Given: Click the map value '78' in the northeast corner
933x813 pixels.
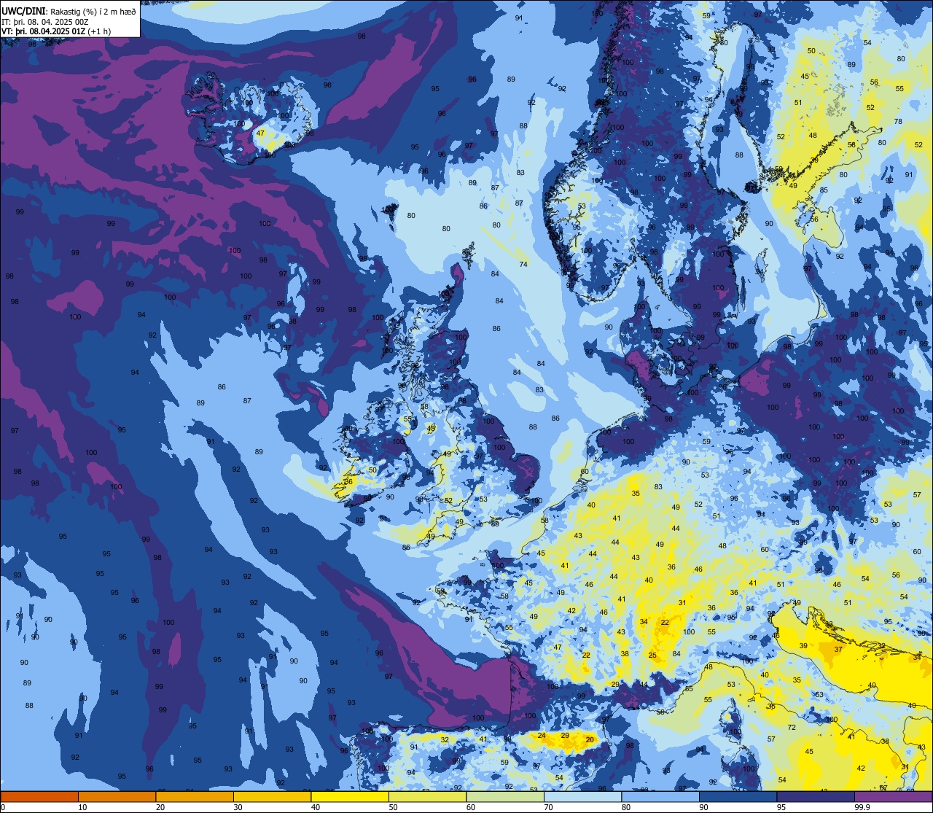Looking at the screenshot, I should pos(898,121).
